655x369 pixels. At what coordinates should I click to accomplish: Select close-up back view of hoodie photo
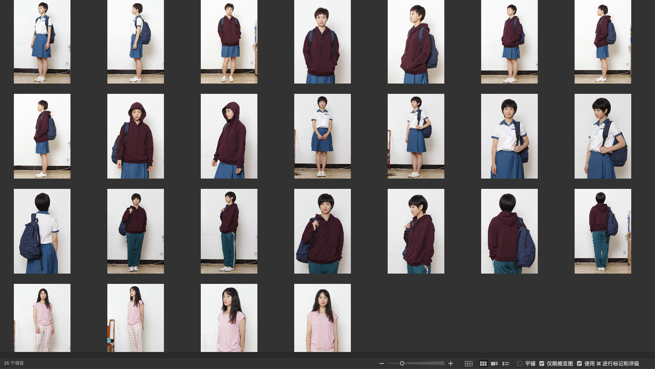click(509, 231)
